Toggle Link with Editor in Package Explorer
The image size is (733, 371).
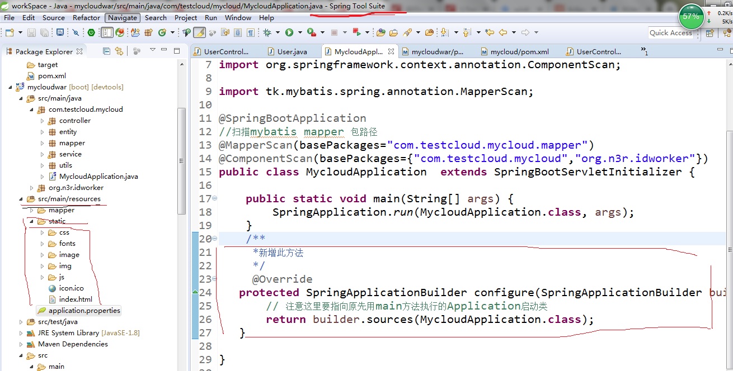(x=119, y=51)
